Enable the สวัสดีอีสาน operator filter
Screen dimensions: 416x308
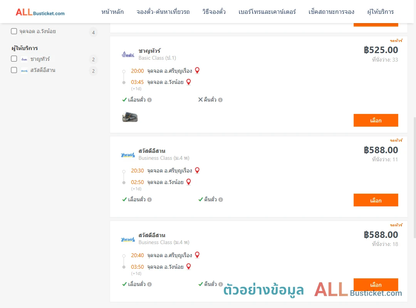(x=14, y=70)
